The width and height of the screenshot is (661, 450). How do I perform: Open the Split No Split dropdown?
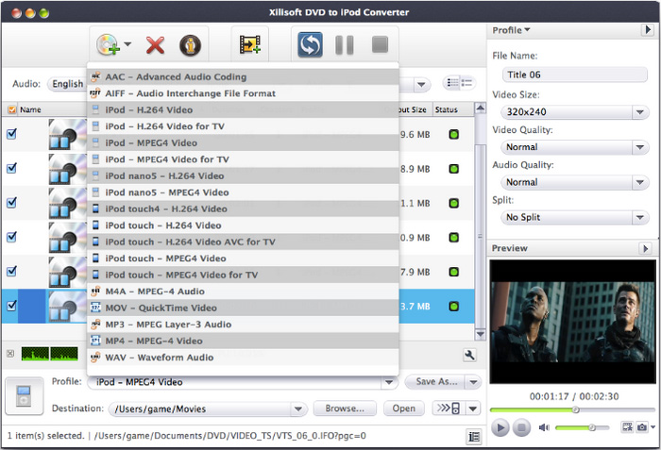575,217
